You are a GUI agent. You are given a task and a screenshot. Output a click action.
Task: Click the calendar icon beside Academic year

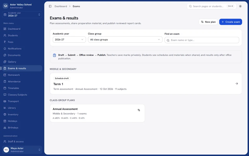tap(5, 15)
